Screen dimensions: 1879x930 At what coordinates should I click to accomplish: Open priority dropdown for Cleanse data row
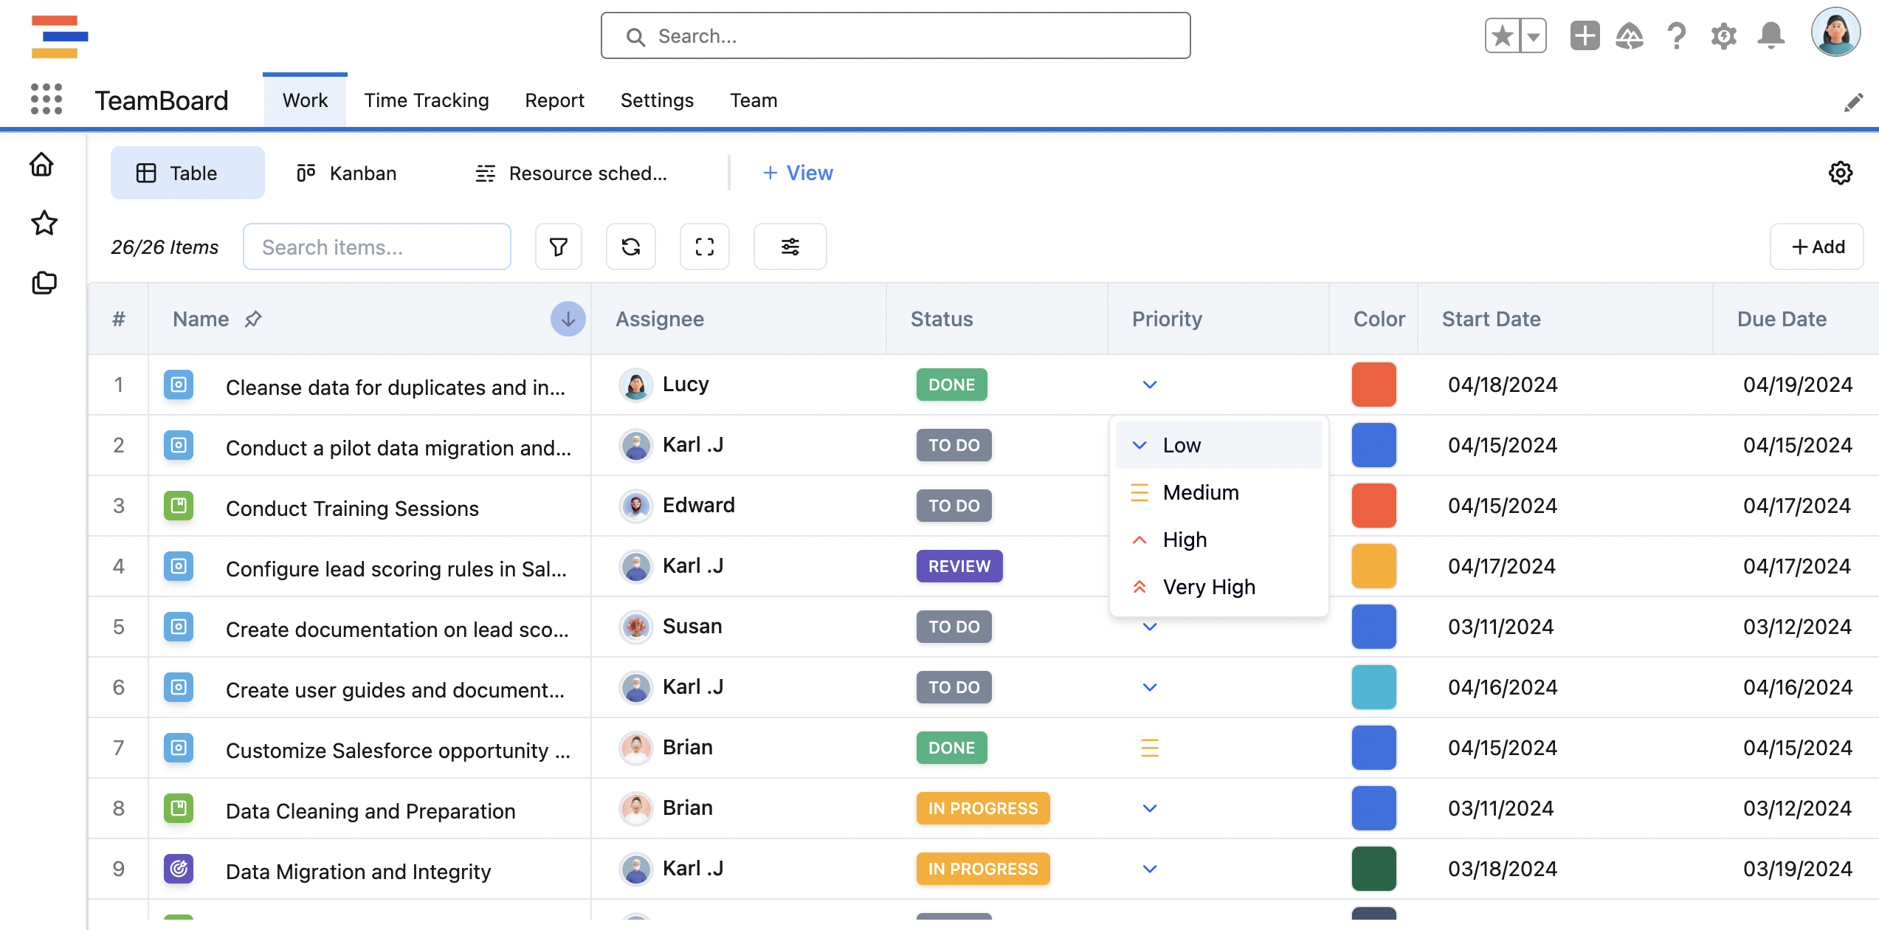tap(1149, 385)
